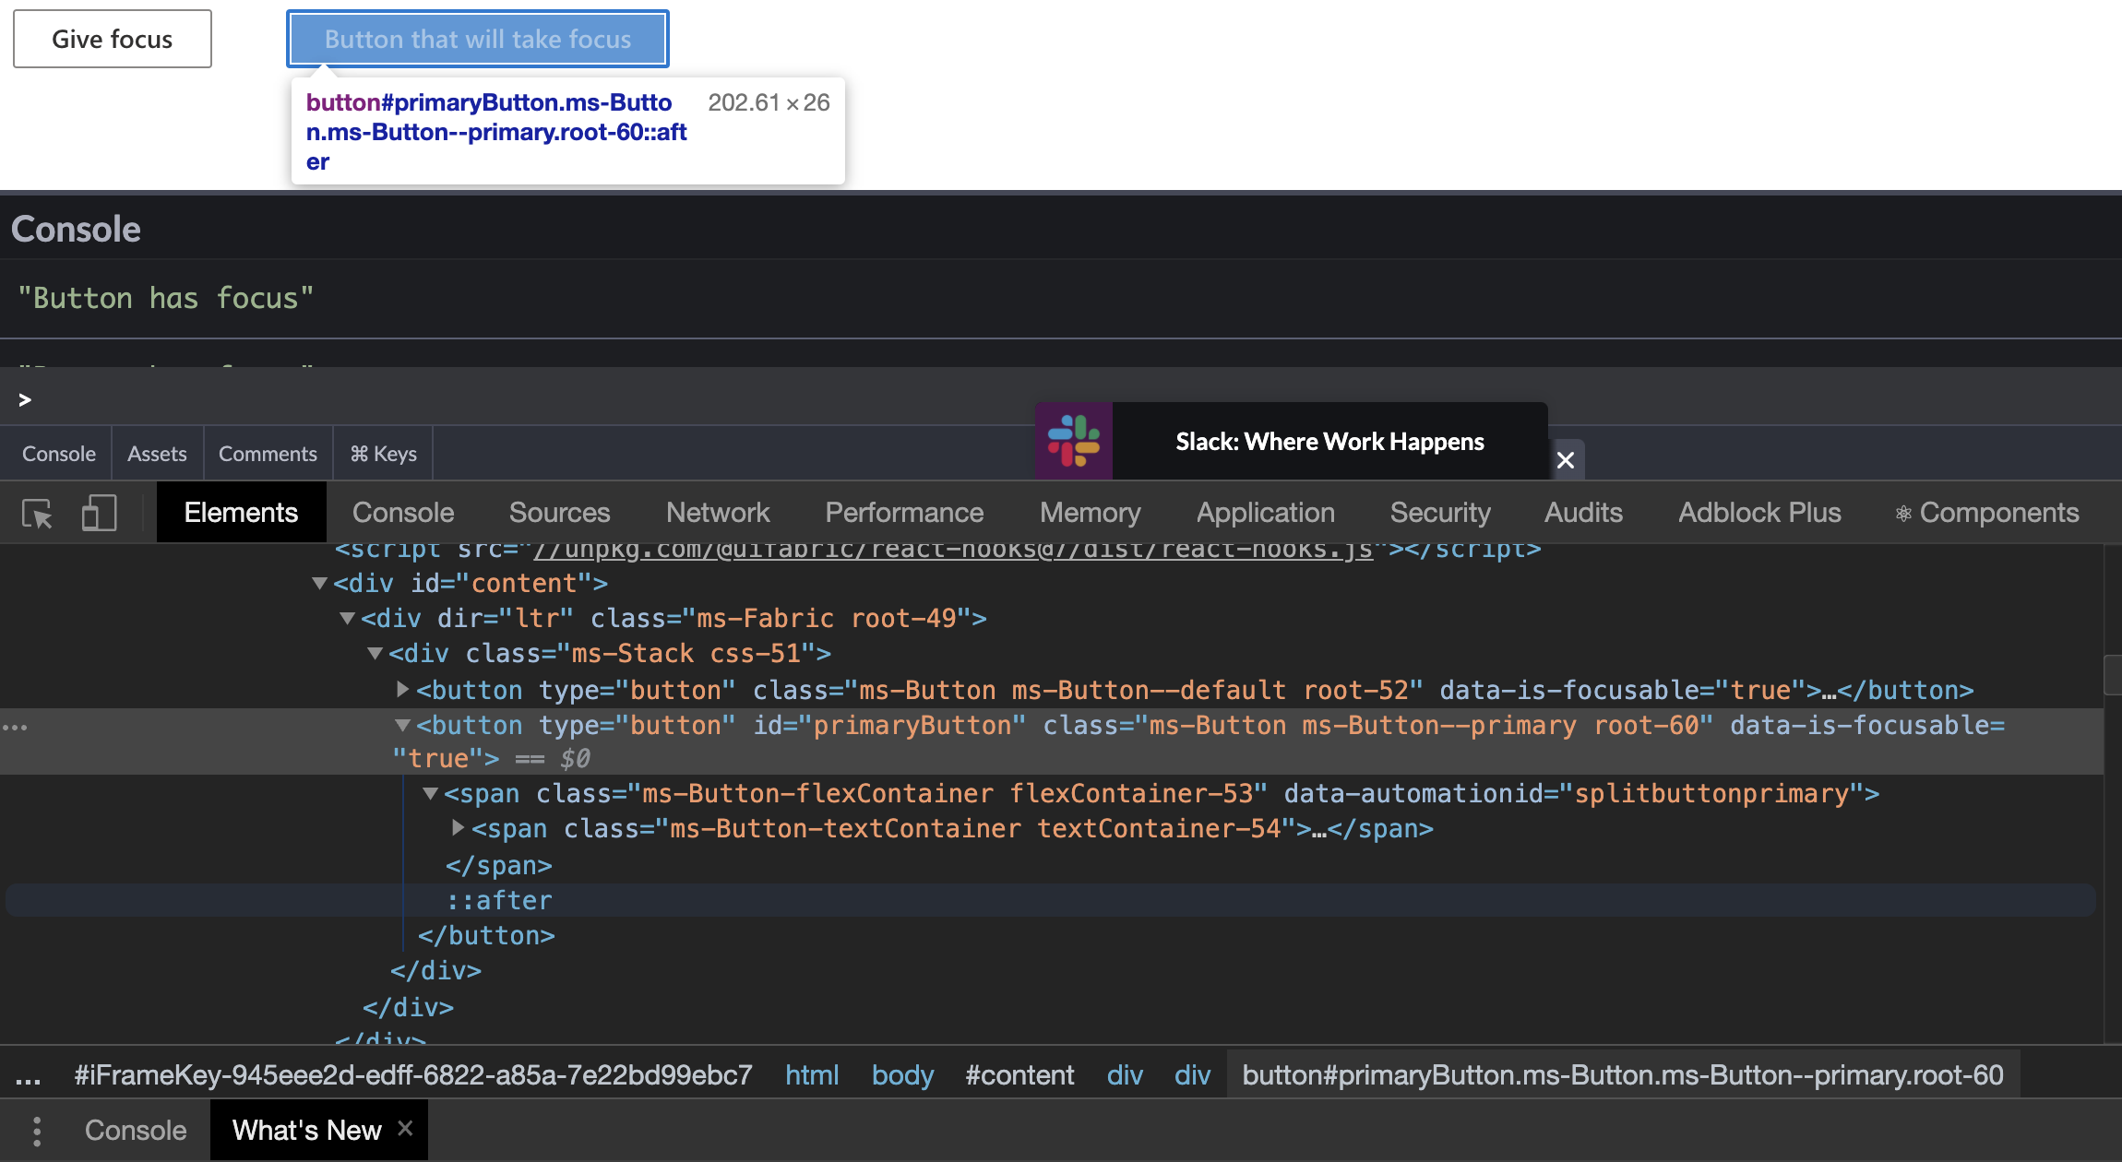Click the ellipsis overflow in the breadcrumb bar
Viewport: 2122px width, 1162px height.
[x=29, y=1073]
